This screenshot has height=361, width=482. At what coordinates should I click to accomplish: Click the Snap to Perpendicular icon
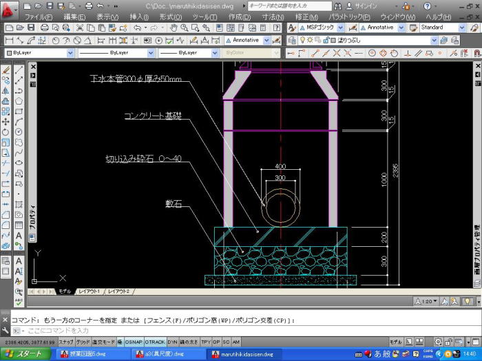(408, 53)
